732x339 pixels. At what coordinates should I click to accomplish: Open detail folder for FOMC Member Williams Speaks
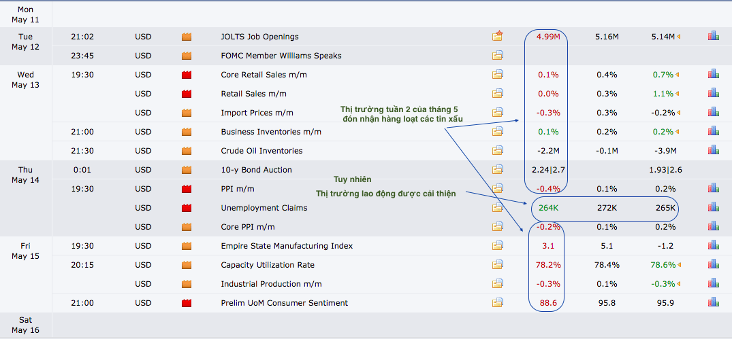pos(498,56)
